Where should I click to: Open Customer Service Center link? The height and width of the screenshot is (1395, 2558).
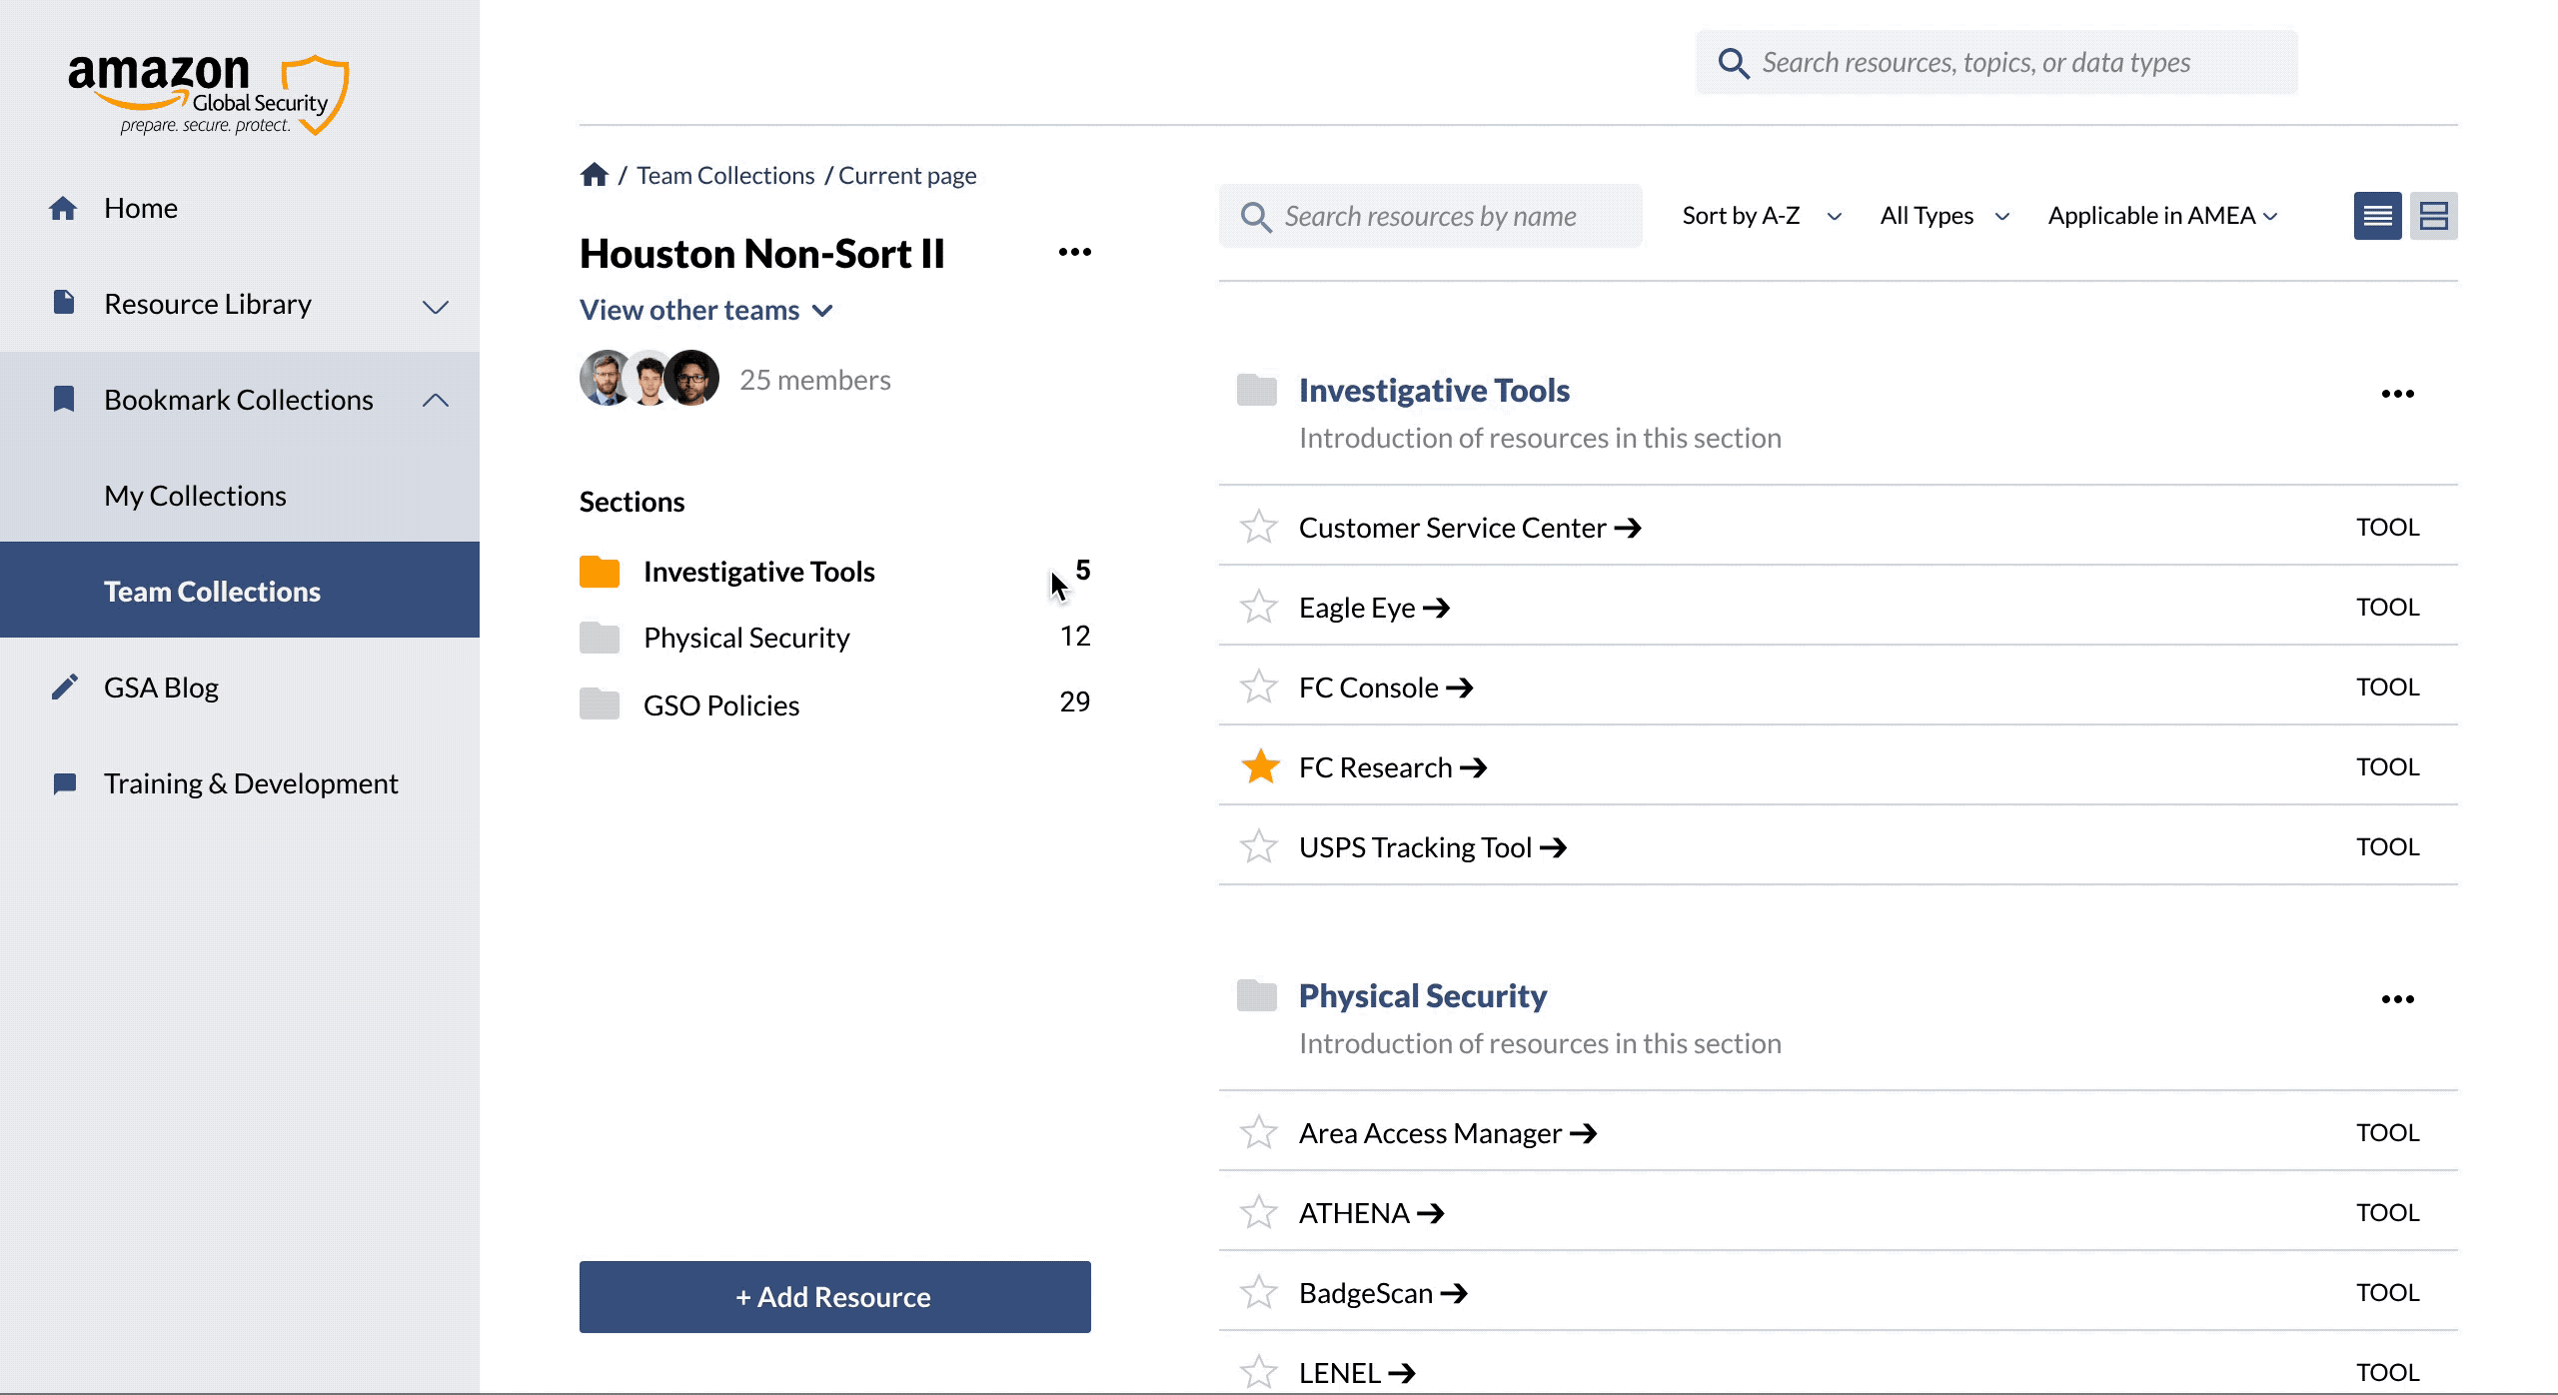[1471, 528]
